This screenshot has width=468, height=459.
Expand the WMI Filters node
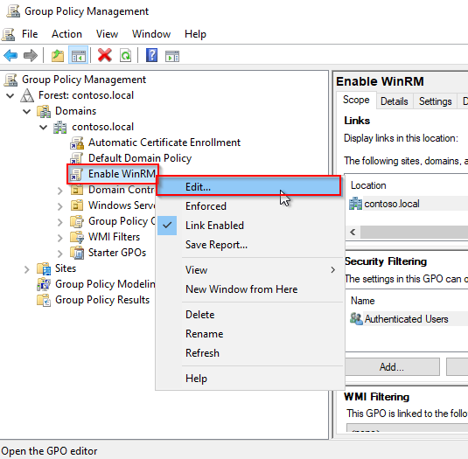[60, 238]
